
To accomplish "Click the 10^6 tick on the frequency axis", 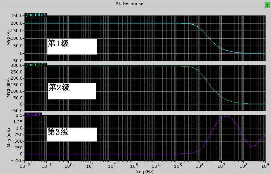I will pos(200,165).
